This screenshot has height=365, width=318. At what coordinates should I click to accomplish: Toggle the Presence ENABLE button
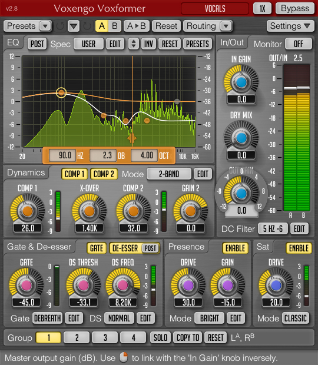coord(235,248)
